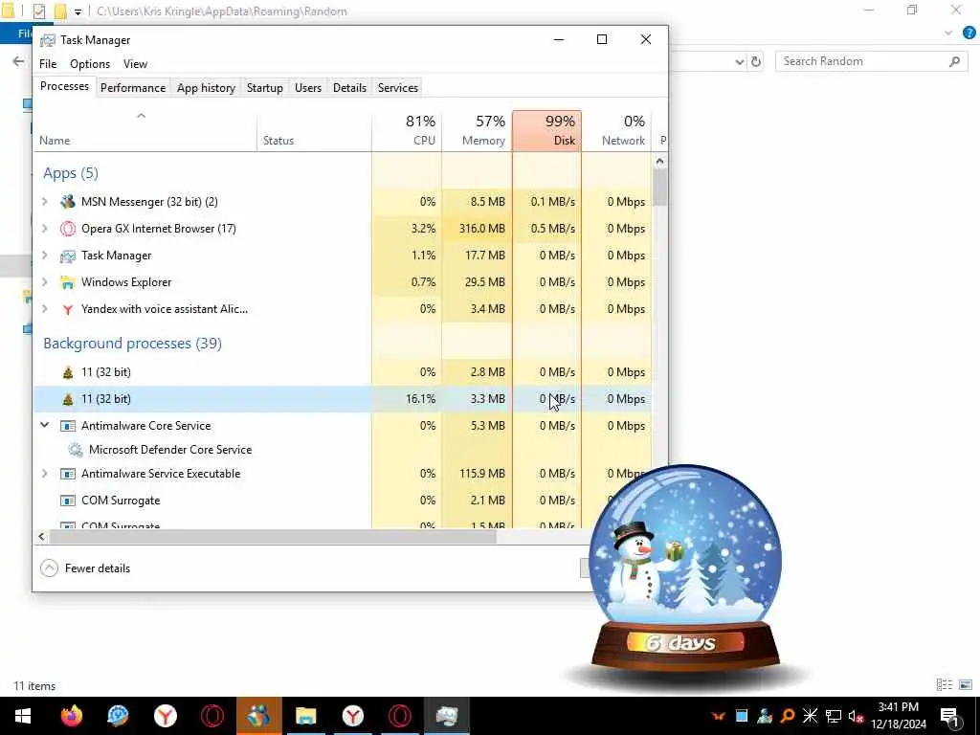Screen dimensions: 980x735
Task: Click the Antimalware Core Service icon
Action: point(68,426)
